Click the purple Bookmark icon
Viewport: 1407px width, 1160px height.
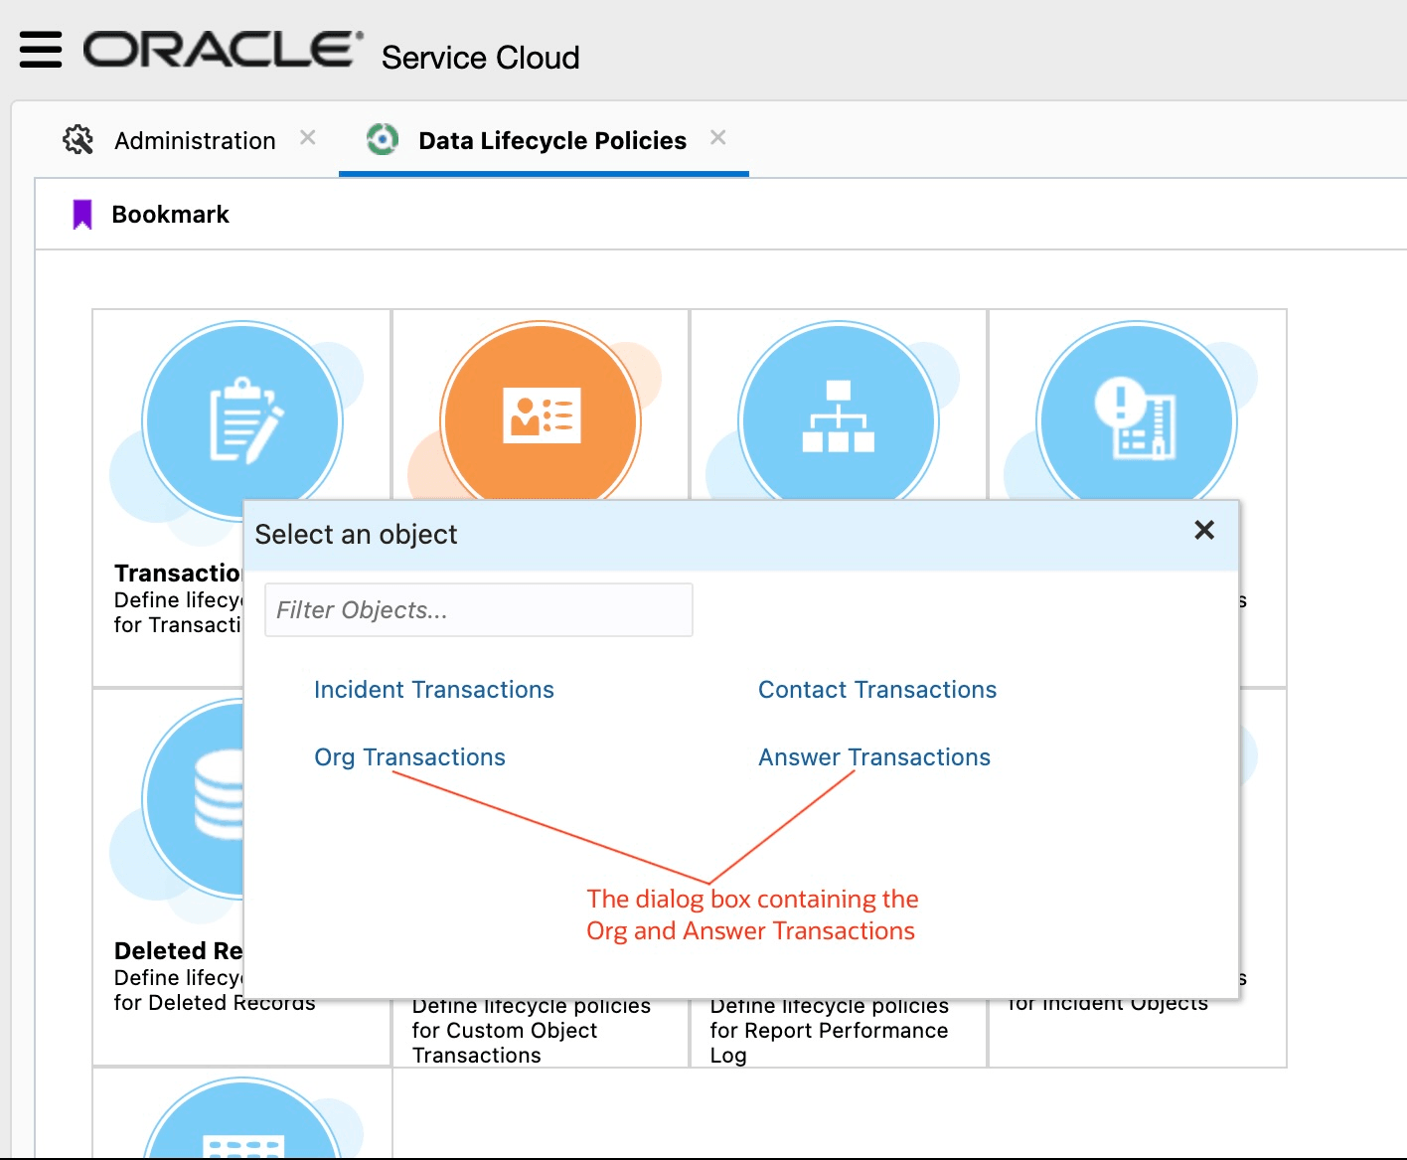click(x=82, y=215)
